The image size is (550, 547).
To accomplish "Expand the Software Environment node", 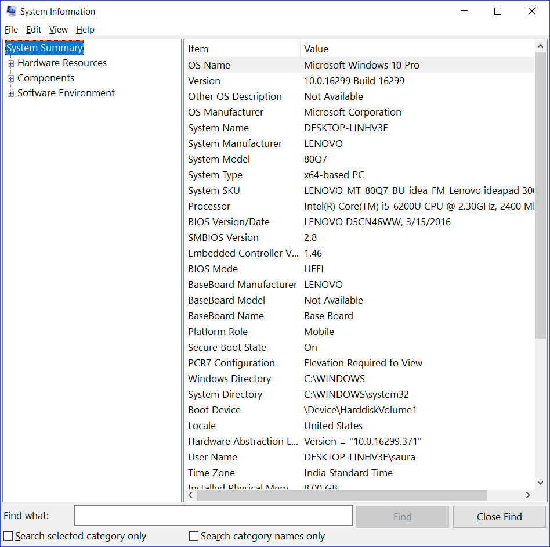I will click(x=10, y=93).
